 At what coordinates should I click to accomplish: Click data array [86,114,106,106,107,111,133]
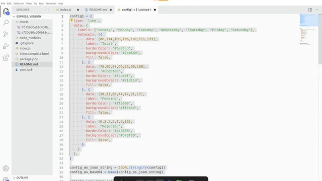127,39
